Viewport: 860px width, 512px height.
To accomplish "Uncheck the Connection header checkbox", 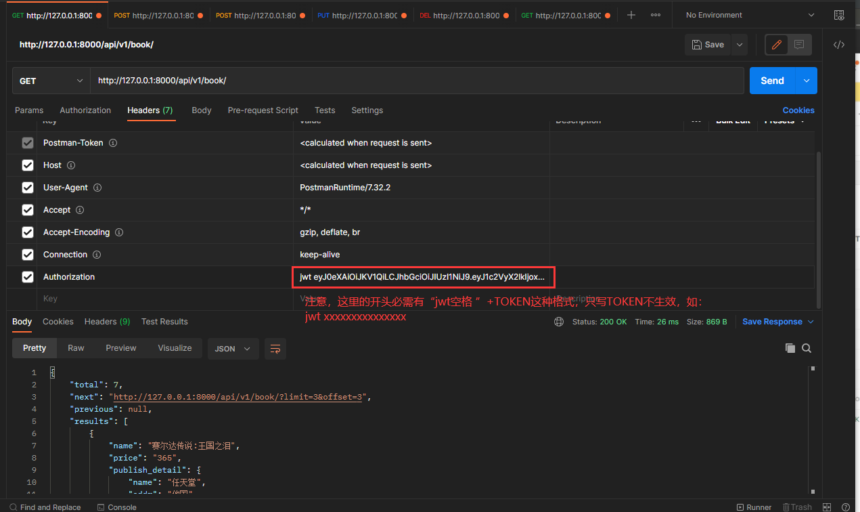I will click(x=28, y=255).
